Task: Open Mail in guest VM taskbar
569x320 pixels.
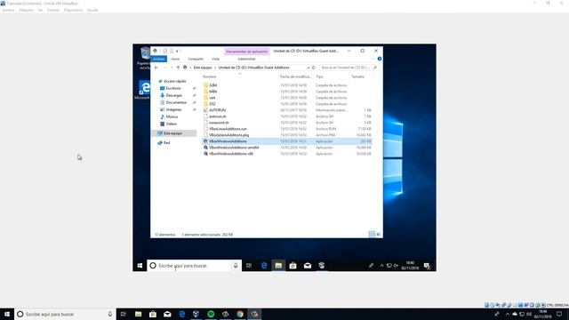Action: click(308, 266)
